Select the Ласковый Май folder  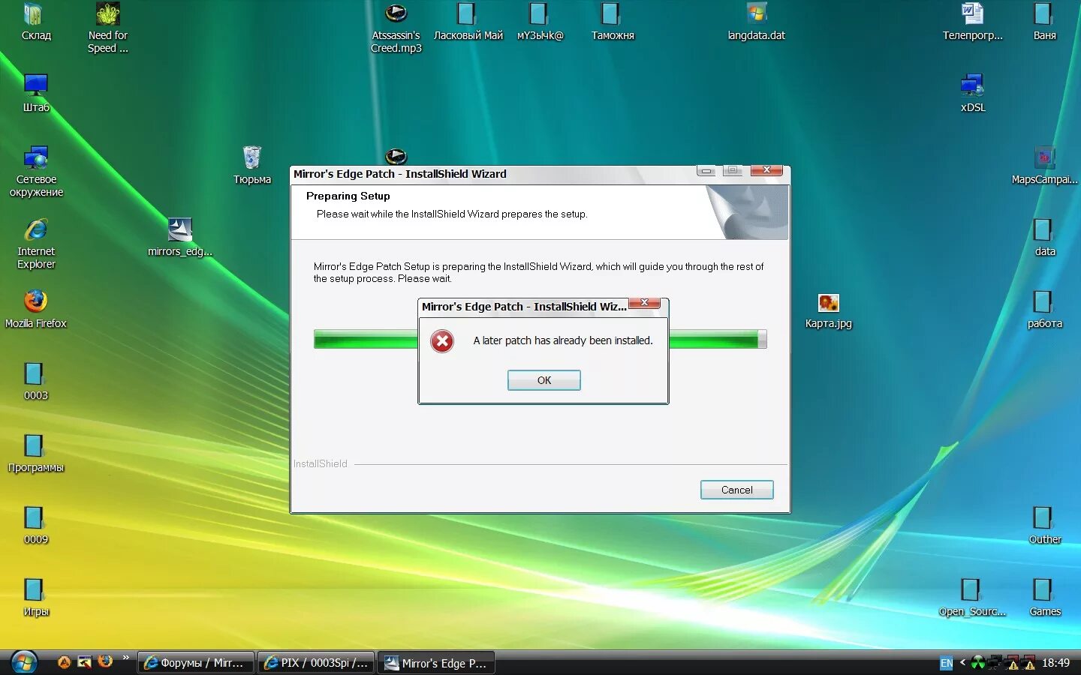468,22
